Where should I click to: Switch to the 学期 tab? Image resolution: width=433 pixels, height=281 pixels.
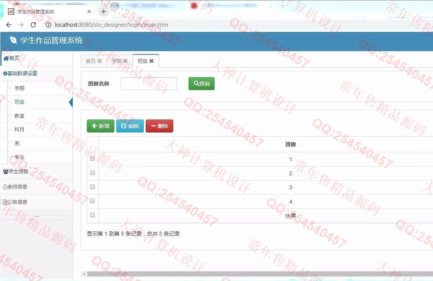point(117,61)
